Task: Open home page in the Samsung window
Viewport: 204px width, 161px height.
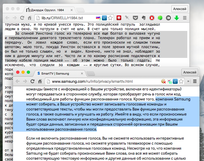Action: click(40, 81)
